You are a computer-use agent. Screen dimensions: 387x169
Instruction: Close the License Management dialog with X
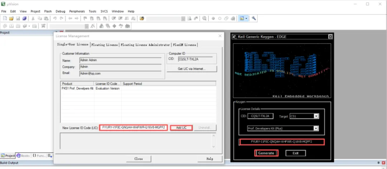(220, 36)
